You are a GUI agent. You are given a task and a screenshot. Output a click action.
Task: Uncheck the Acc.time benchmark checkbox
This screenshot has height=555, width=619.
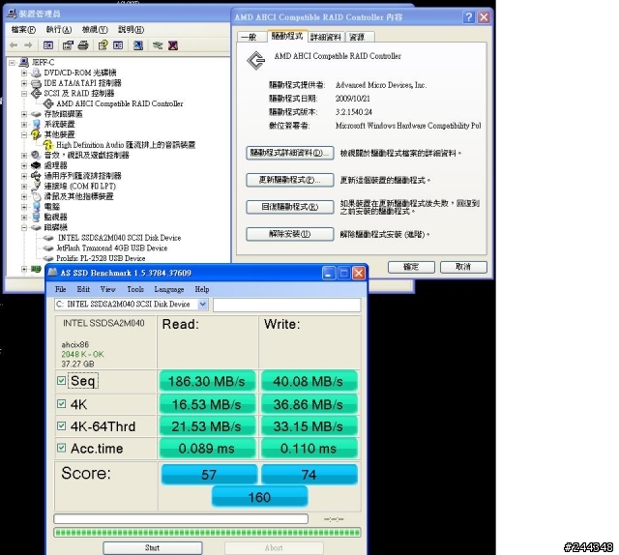[x=61, y=448]
